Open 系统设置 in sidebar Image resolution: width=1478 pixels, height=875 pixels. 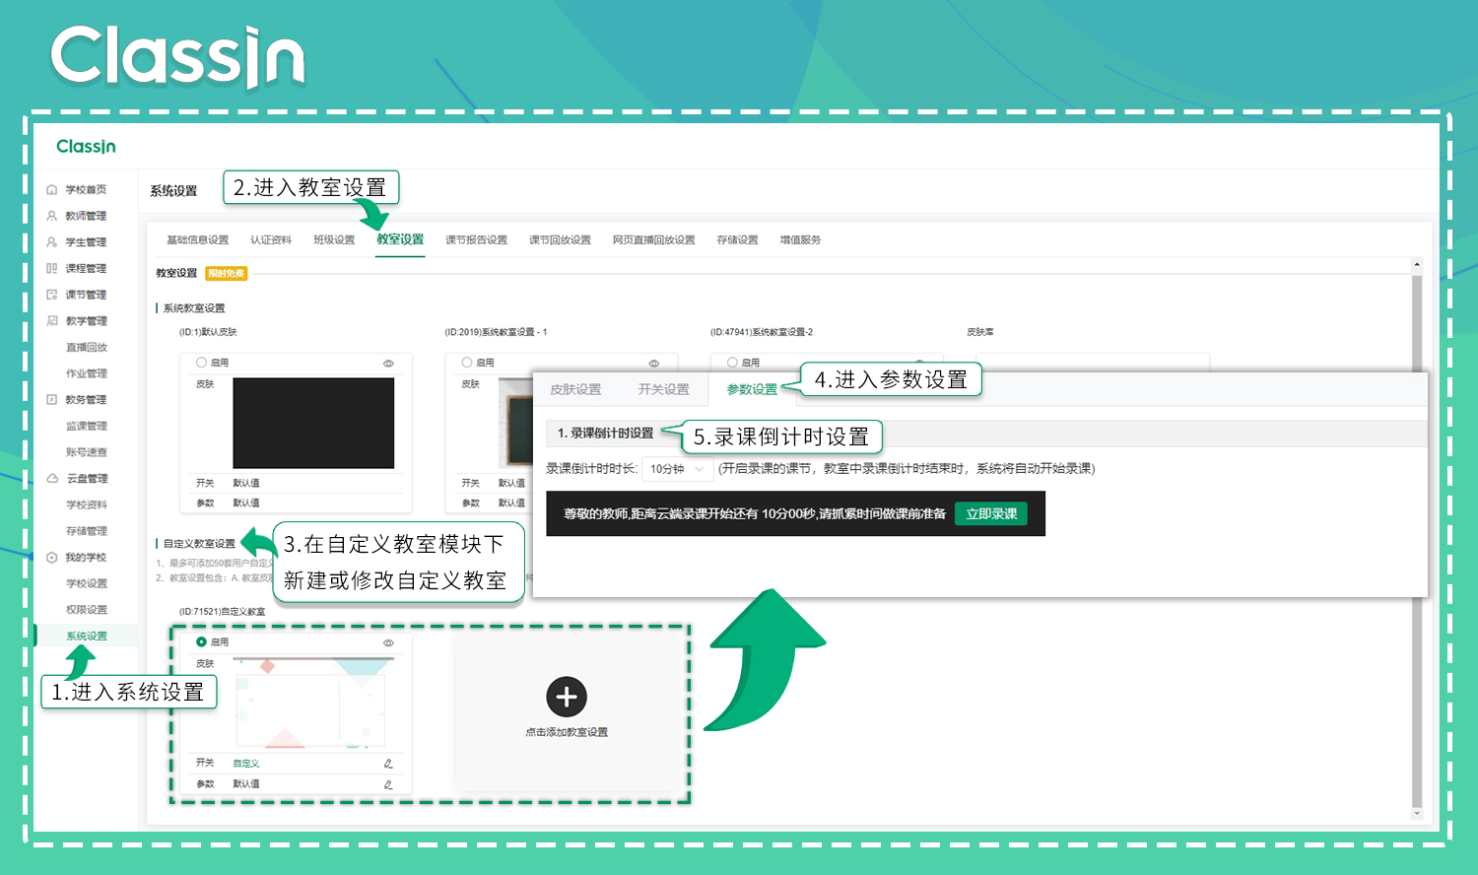coord(87,636)
